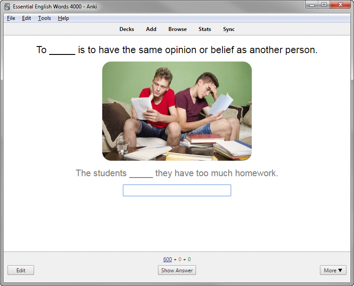Click the students studying image
The height and width of the screenshot is (286, 354).
point(177,111)
